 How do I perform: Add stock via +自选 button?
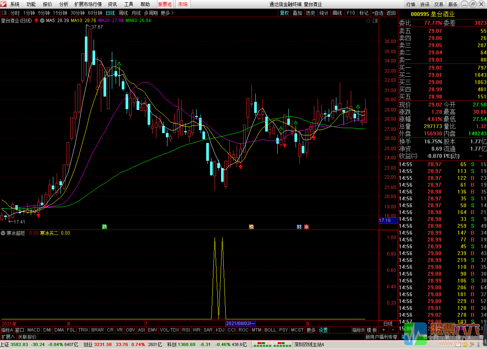point(378,13)
